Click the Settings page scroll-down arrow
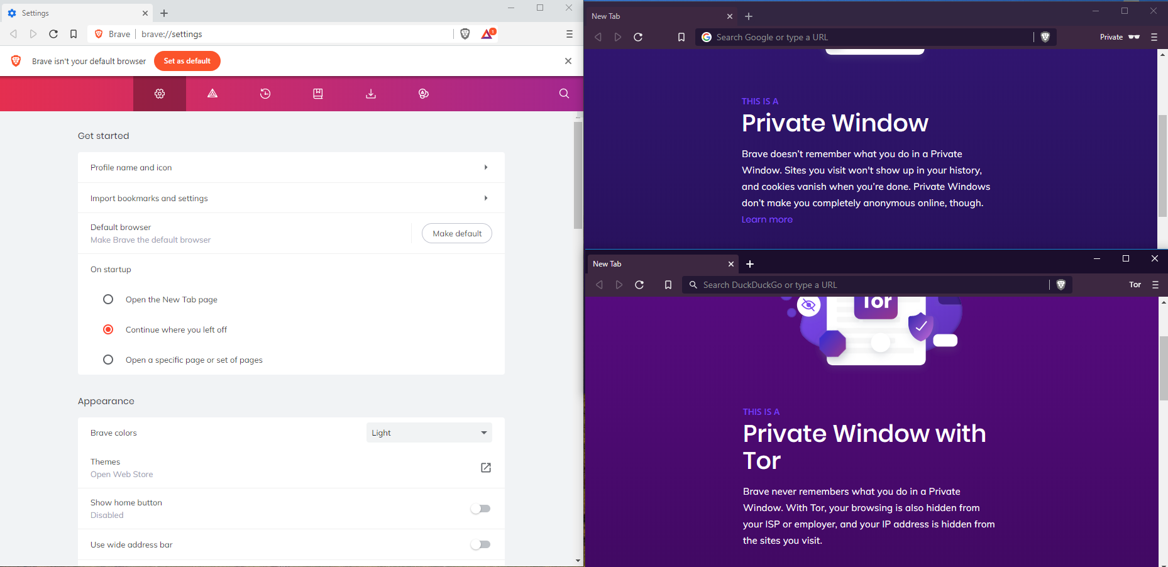1168x567 pixels. pos(578,560)
